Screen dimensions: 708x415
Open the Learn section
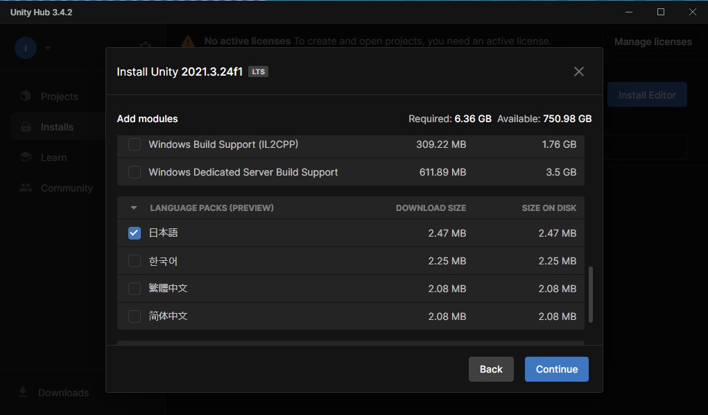tap(53, 158)
